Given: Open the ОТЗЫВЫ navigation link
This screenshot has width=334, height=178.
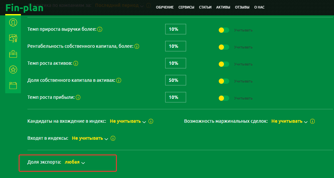Looking at the screenshot, I should point(242,7).
